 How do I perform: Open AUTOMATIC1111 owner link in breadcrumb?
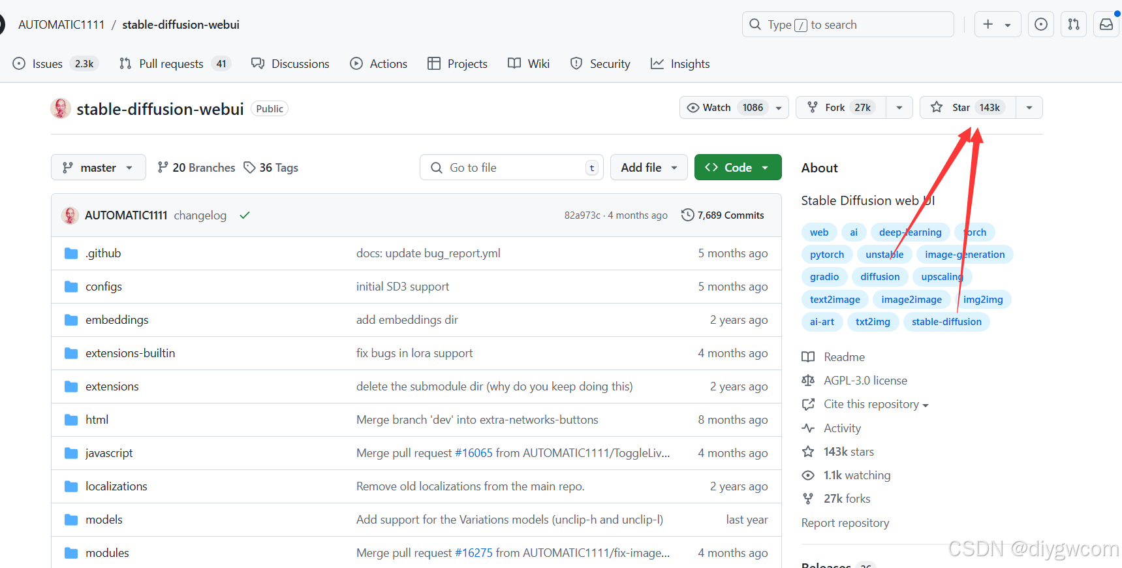coord(61,25)
